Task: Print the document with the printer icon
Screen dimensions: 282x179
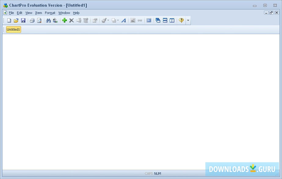Action: pyautogui.click(x=32, y=20)
